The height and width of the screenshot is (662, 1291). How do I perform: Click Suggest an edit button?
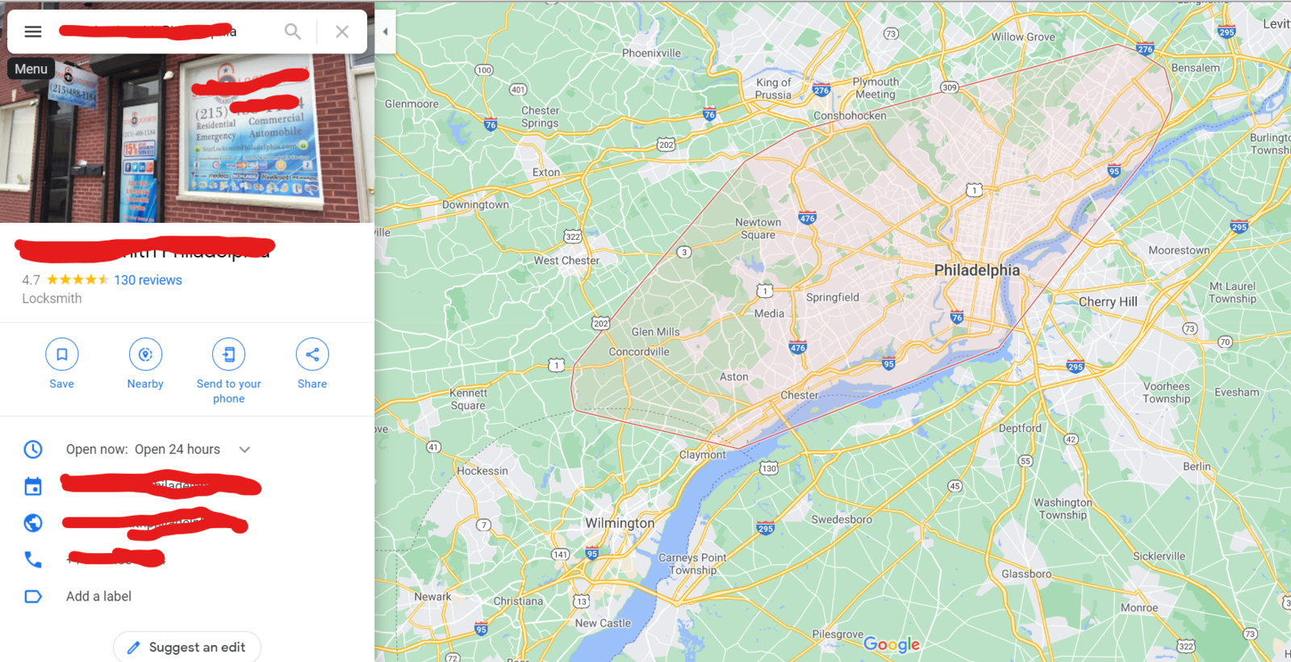click(x=187, y=647)
